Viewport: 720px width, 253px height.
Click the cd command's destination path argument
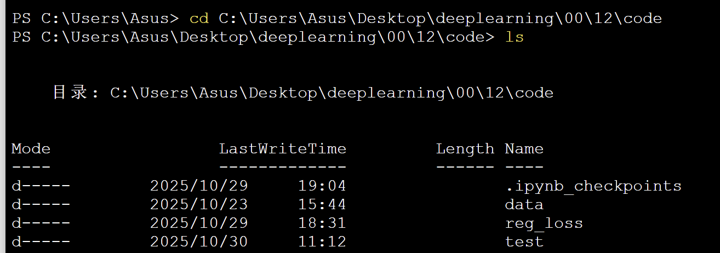(x=440, y=19)
